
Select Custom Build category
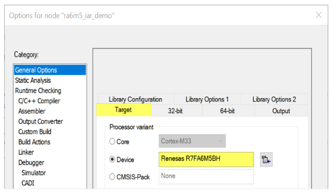[50, 132]
